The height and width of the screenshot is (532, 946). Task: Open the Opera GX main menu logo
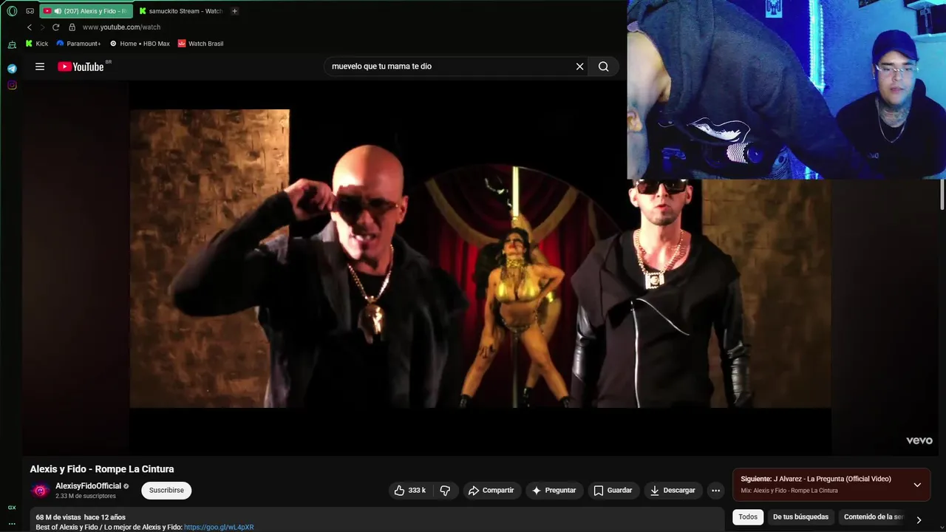coord(12,11)
